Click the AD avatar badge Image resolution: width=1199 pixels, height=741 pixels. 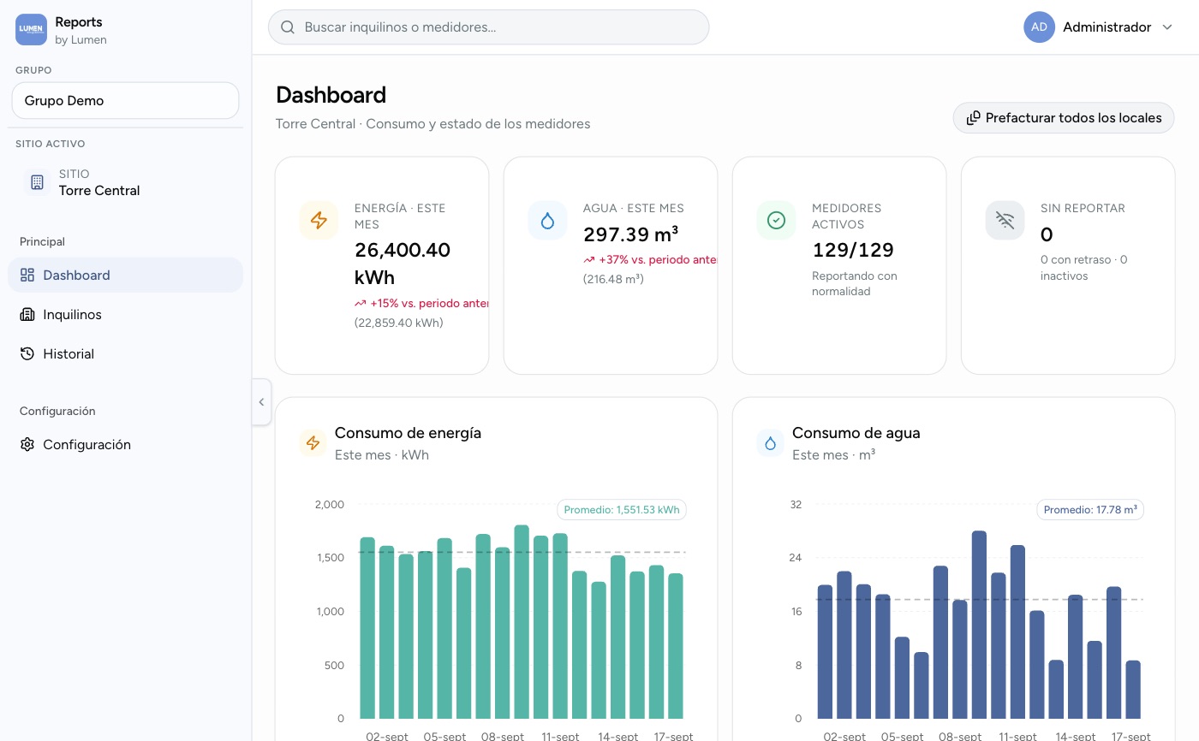pyautogui.click(x=1039, y=27)
